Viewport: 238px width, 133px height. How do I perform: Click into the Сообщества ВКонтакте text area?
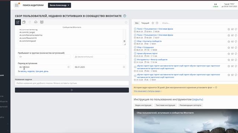point(71,37)
